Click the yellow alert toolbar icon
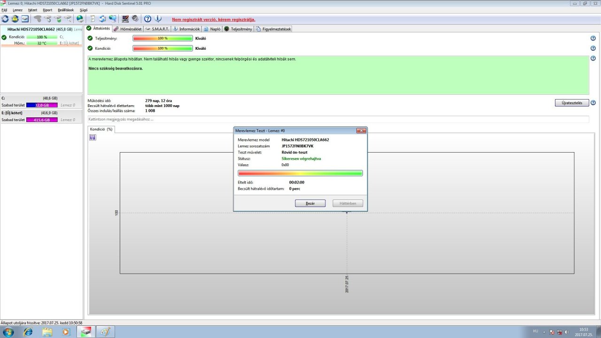The image size is (601, 338). point(15,19)
